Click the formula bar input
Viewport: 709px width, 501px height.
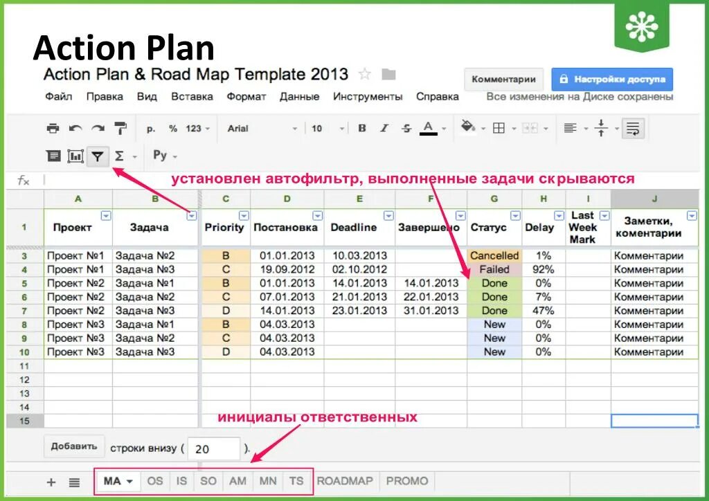pyautogui.click(x=371, y=180)
